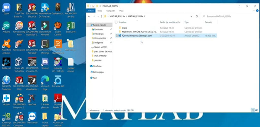Screen dimensions: 260x127
Task: Open the Zoom desktop shortcut
Action: pos(6,7)
